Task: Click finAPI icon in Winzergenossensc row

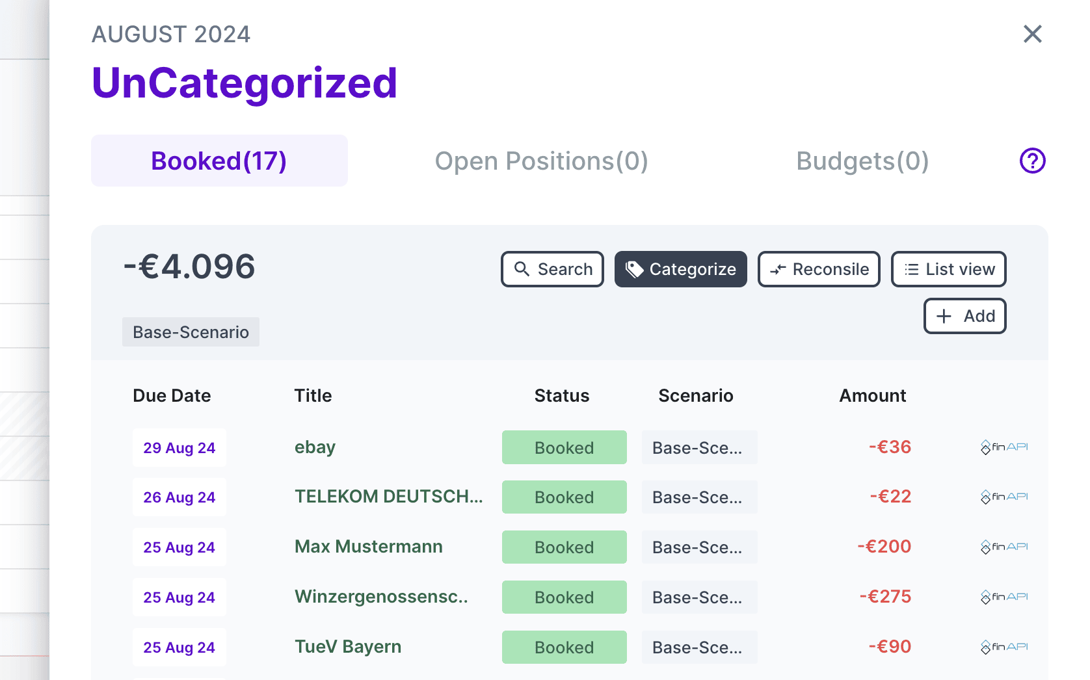Action: [1004, 597]
